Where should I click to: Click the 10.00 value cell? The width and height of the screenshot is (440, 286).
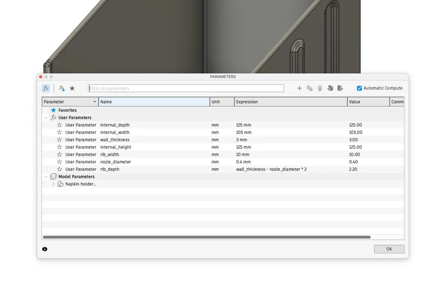(368, 154)
